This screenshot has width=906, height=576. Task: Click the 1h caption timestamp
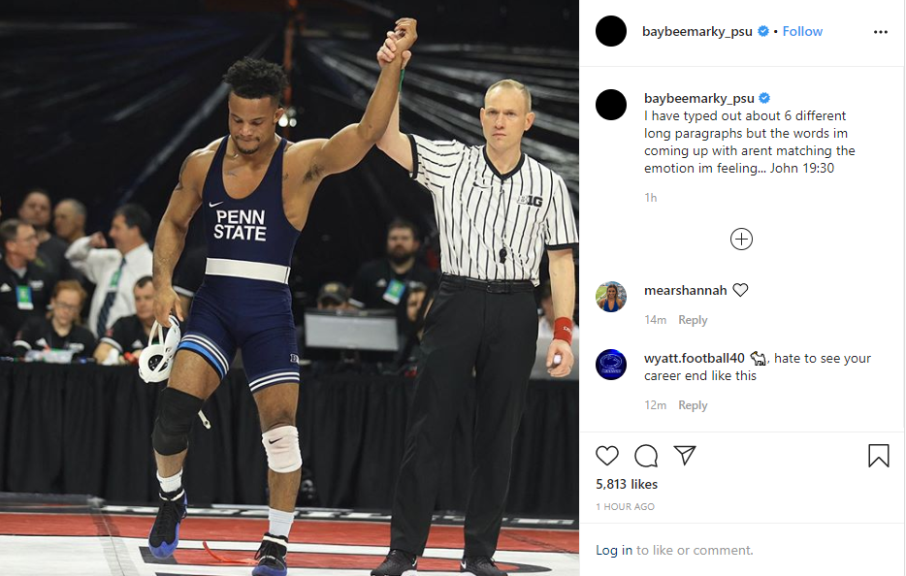point(650,197)
